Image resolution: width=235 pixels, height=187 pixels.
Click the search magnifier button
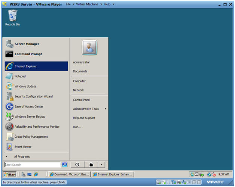click(65, 165)
